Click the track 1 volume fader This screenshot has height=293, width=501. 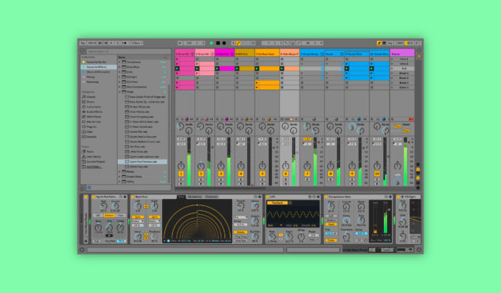click(189, 161)
